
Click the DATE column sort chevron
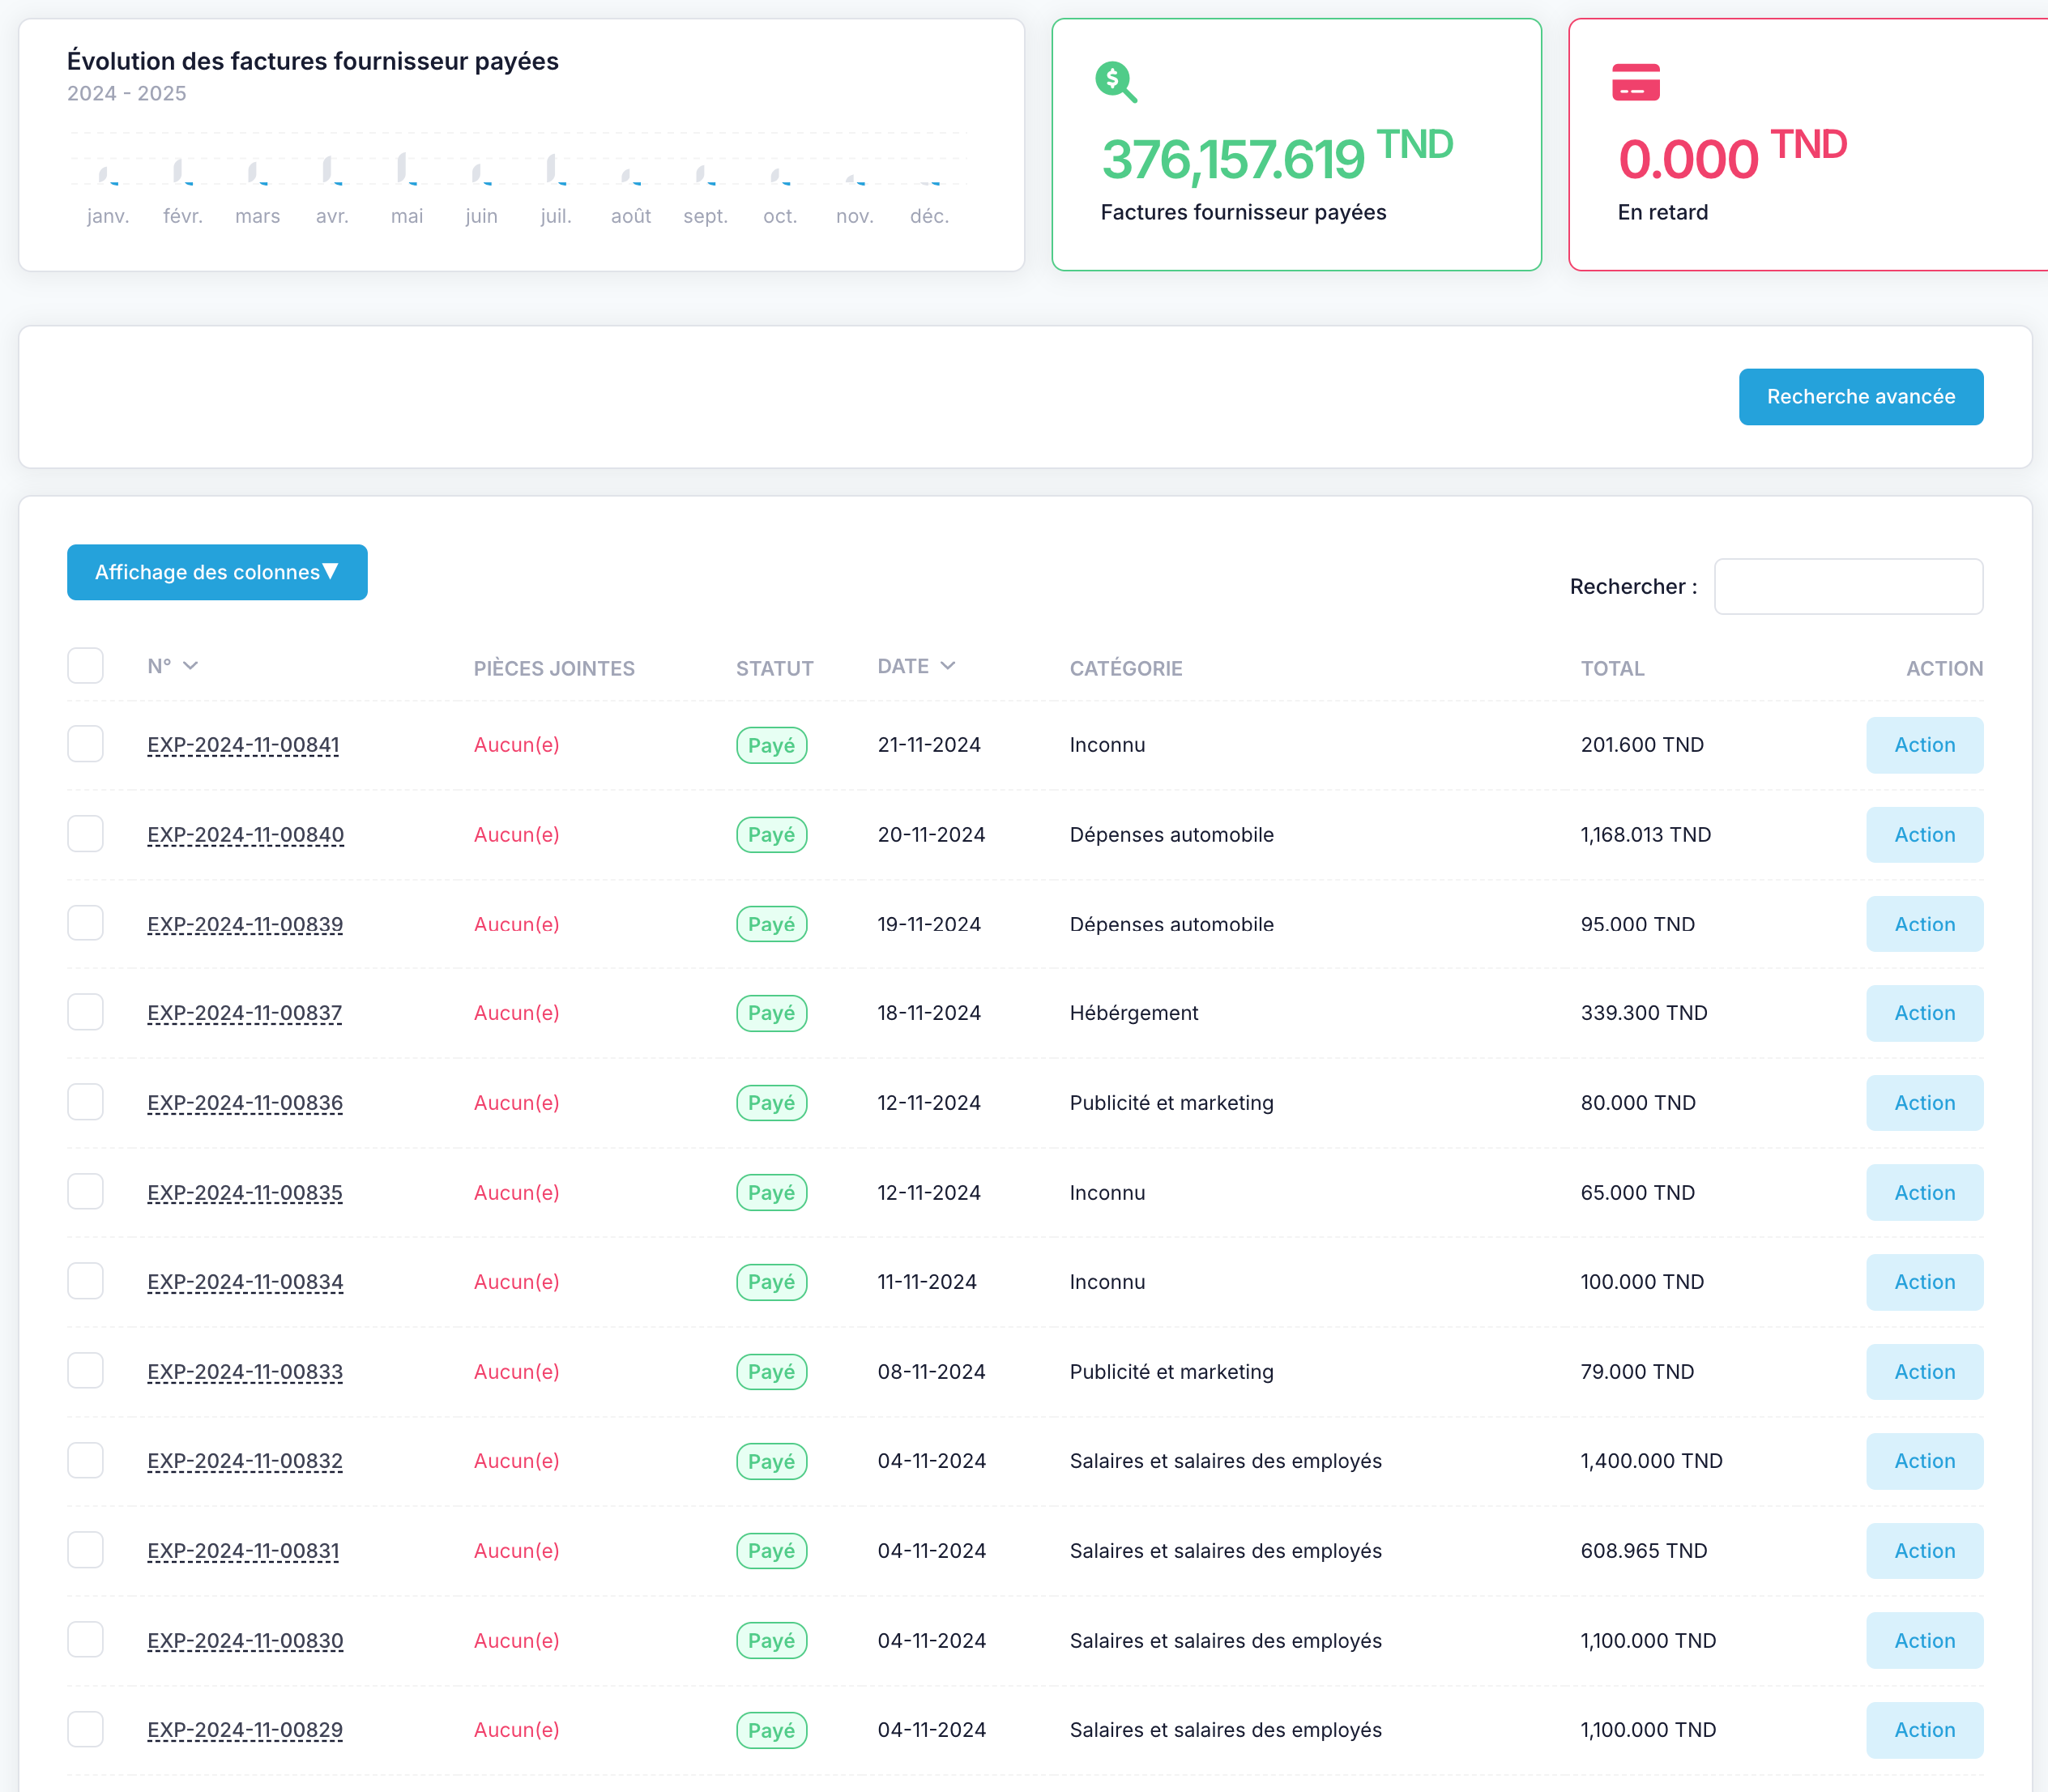948,666
